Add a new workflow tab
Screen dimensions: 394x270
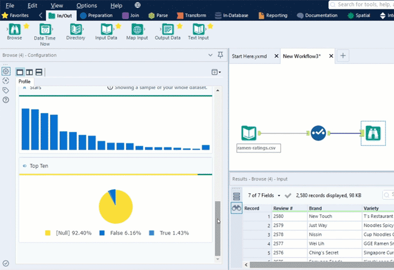(343, 56)
